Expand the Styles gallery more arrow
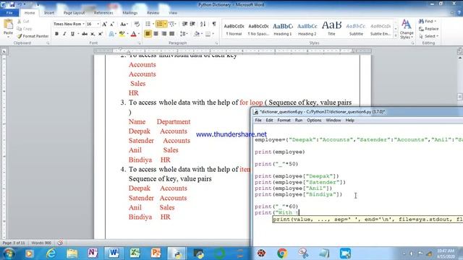The image size is (463, 260). click(396, 35)
